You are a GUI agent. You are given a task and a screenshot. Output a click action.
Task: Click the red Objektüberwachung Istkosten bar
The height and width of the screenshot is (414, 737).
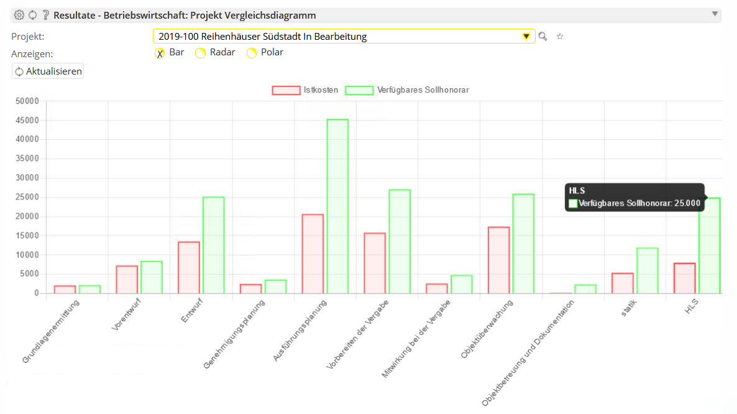(x=499, y=260)
